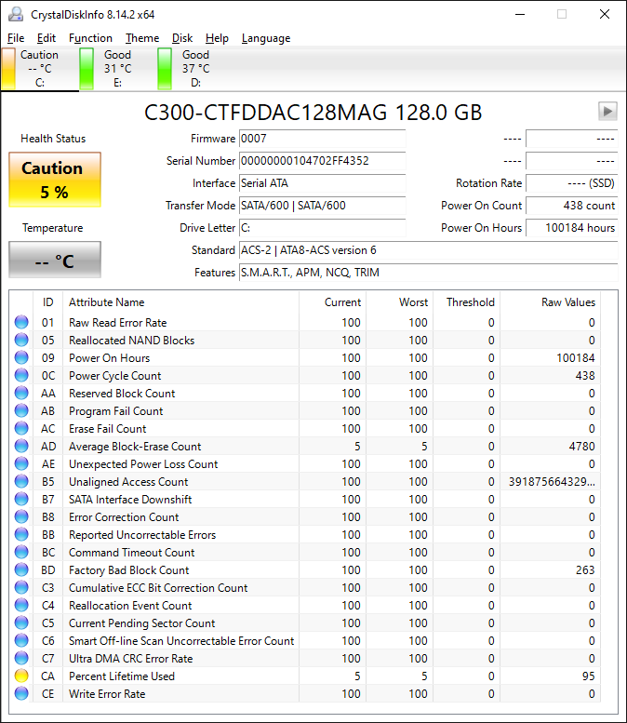Screen dimensions: 627x723
Task: Click the raw value 4780 in the AD row
Action: [x=581, y=447]
